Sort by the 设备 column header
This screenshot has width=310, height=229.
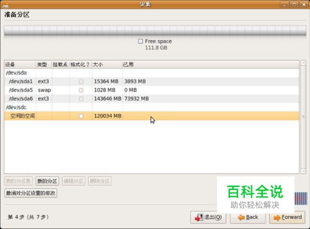20,64
